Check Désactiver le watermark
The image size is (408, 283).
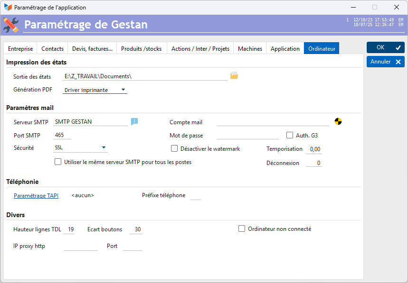tap(174, 148)
